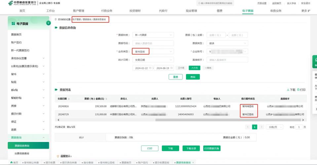Click the Postal Savings Bank logo
This screenshot has width=317, height=165.
coord(22,3)
